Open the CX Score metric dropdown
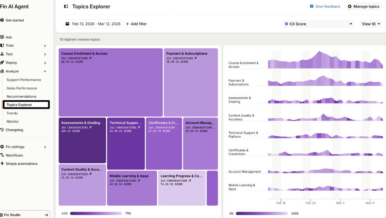Viewport: 386px width, 218px height. coord(318,24)
